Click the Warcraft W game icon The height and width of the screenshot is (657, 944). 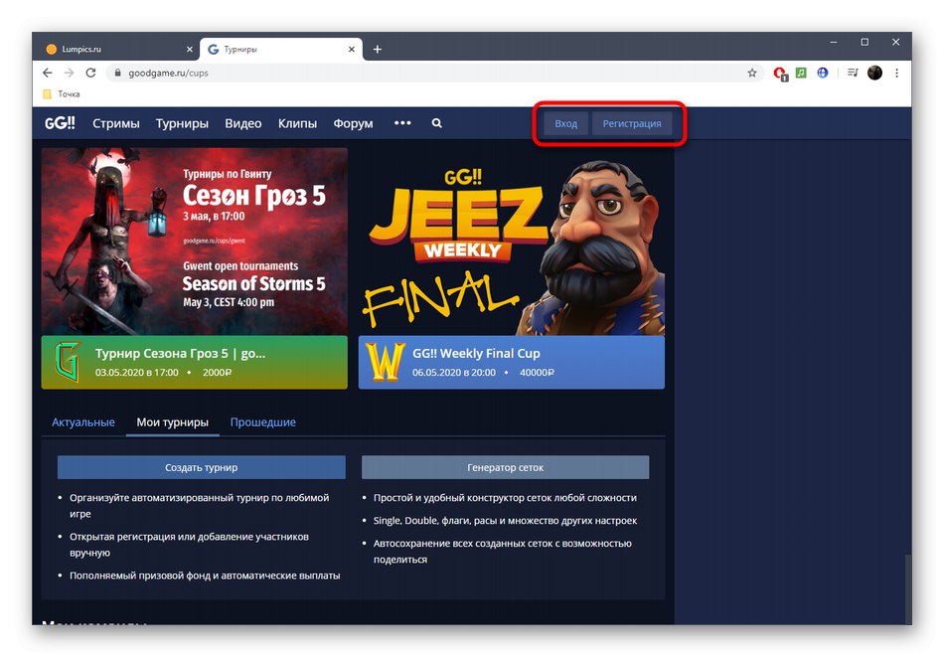pos(385,362)
